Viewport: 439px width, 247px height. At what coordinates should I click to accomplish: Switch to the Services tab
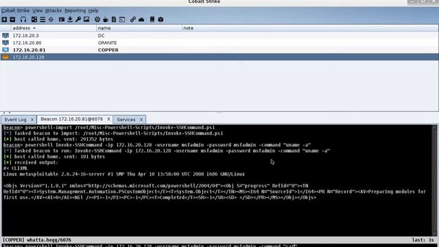[126, 119]
